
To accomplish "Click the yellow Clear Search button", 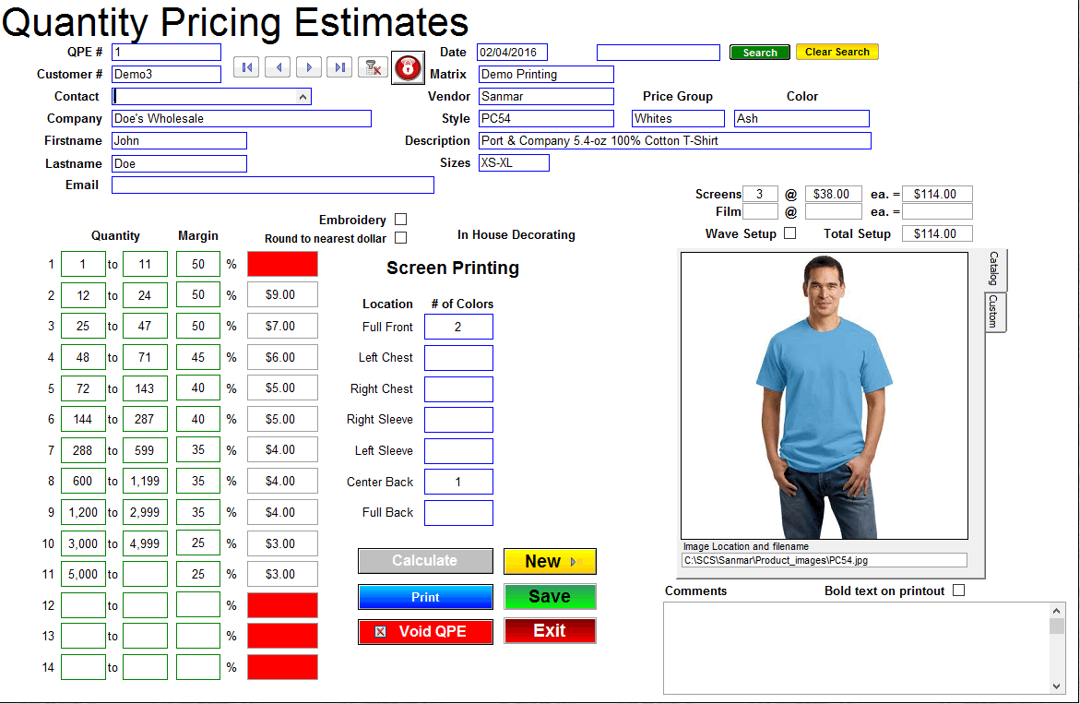I will click(837, 53).
